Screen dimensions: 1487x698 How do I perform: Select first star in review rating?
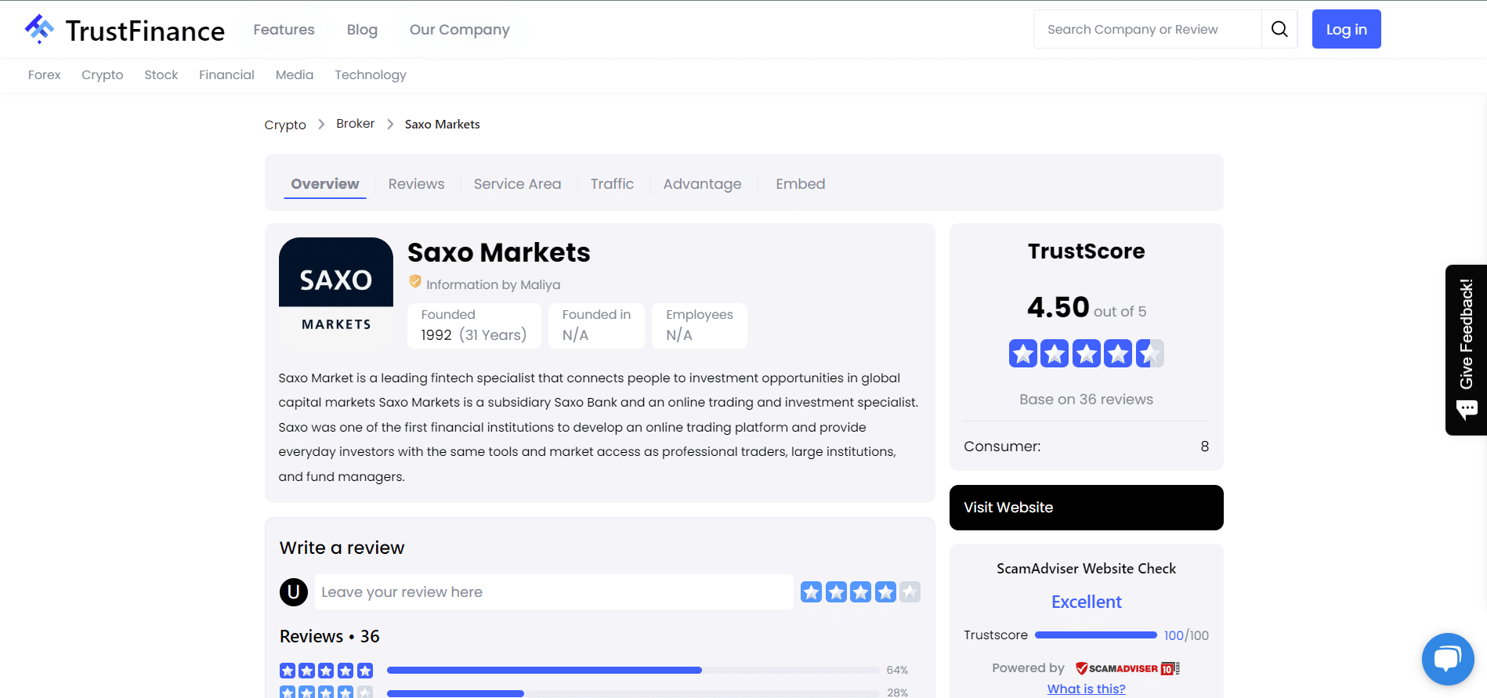812,592
